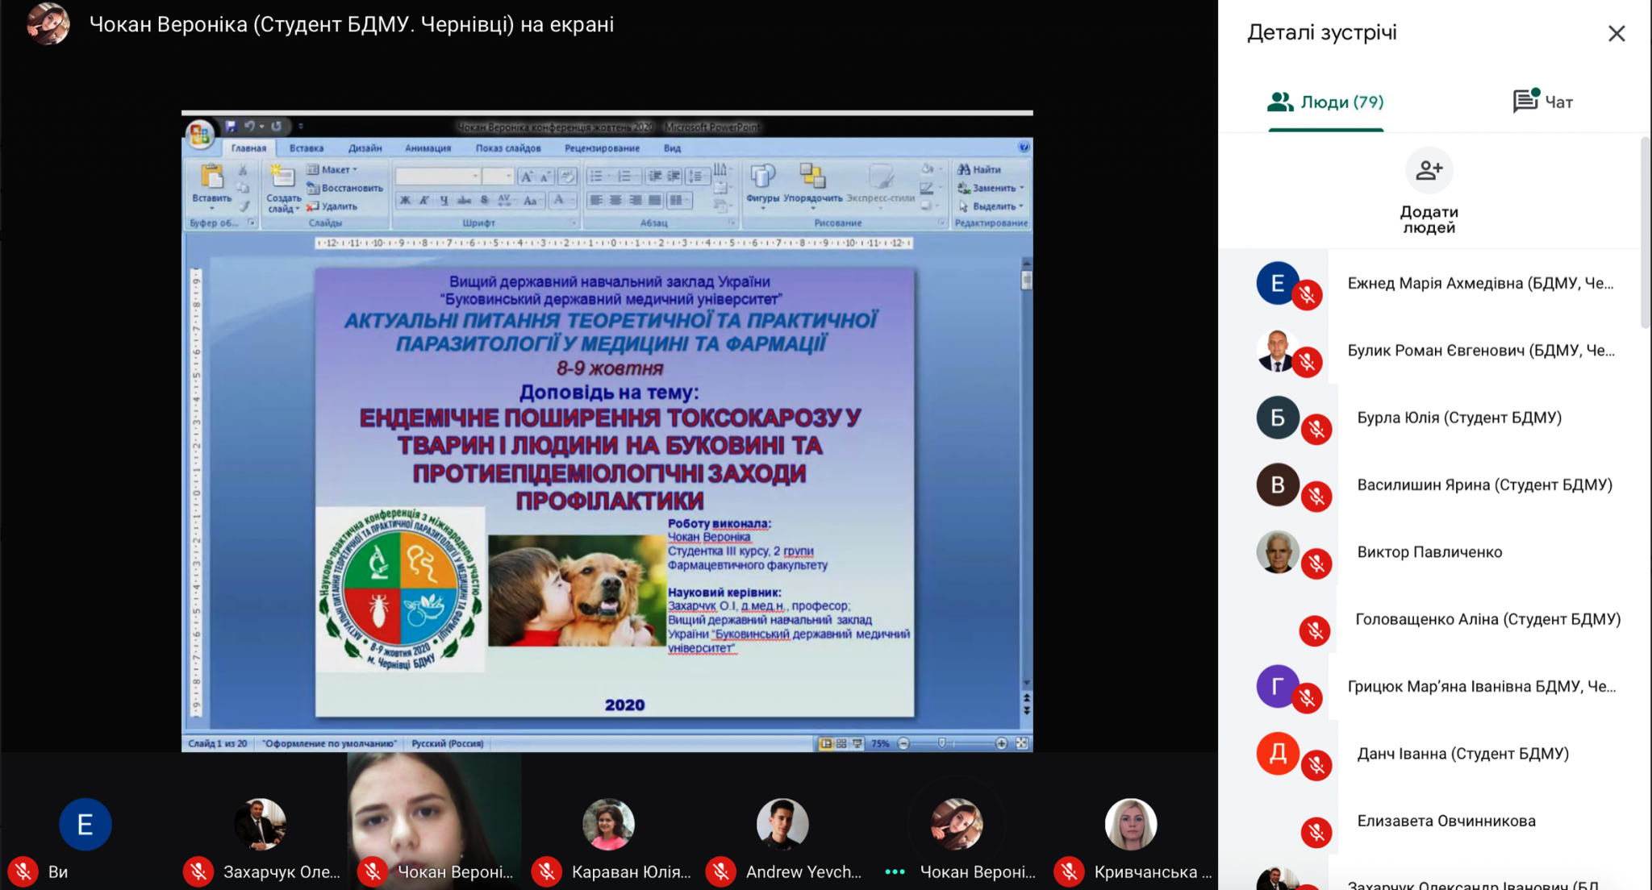Expand the Макет layout dropdown
The image size is (1652, 890).
click(x=339, y=169)
